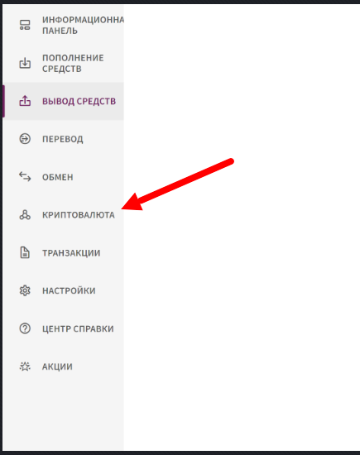Screen dimensions: 360x455
Task: Click the purple withdrawal upload icon
Action: coord(25,101)
